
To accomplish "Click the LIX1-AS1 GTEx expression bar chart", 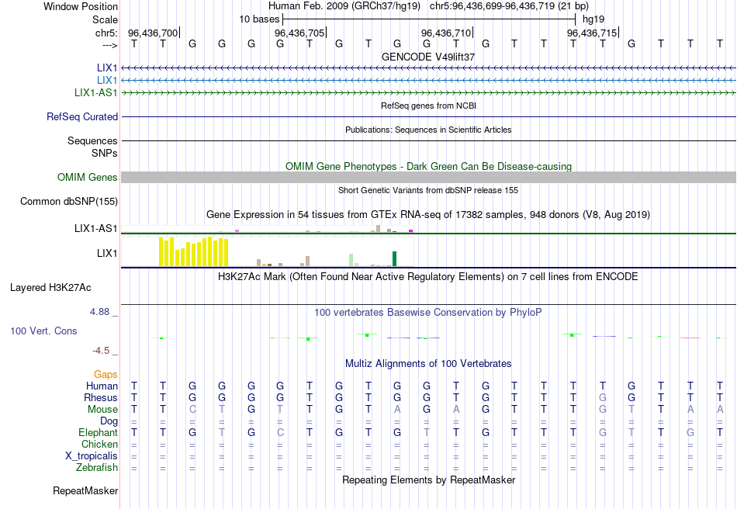I will coord(268,229).
